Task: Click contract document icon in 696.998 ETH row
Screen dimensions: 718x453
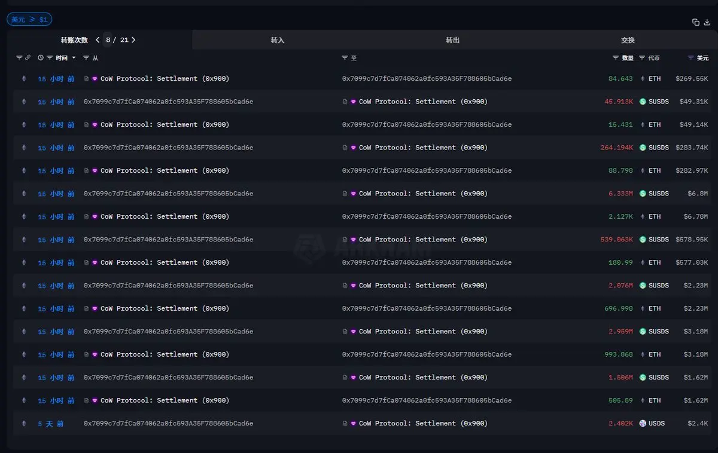Action: (x=86, y=309)
